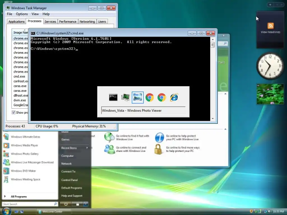The width and height of the screenshot is (287, 215).
Task: Launch Windows DVD Maker from Start menu
Action: pyautogui.click(x=20, y=171)
